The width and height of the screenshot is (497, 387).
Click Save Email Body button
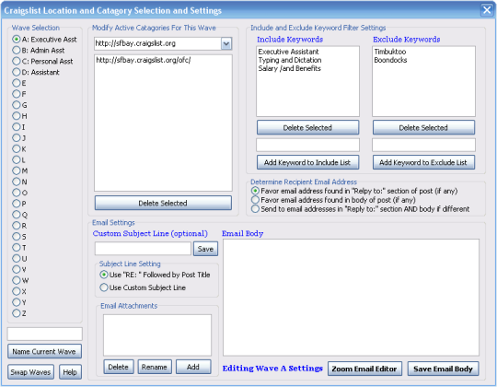[443, 369]
